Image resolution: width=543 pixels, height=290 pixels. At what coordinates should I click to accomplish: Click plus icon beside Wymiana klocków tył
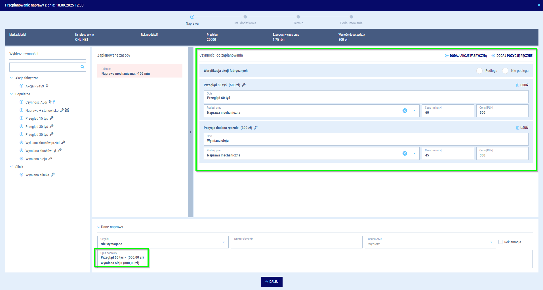(x=21, y=151)
